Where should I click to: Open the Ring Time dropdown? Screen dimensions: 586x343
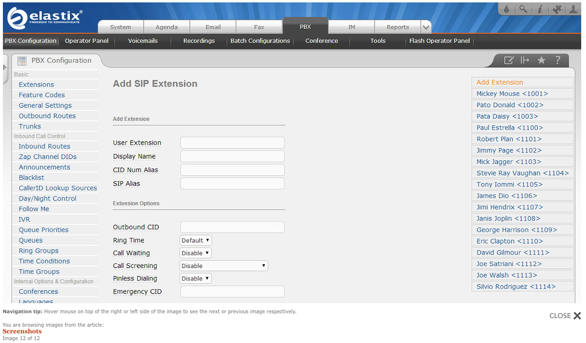tap(196, 240)
